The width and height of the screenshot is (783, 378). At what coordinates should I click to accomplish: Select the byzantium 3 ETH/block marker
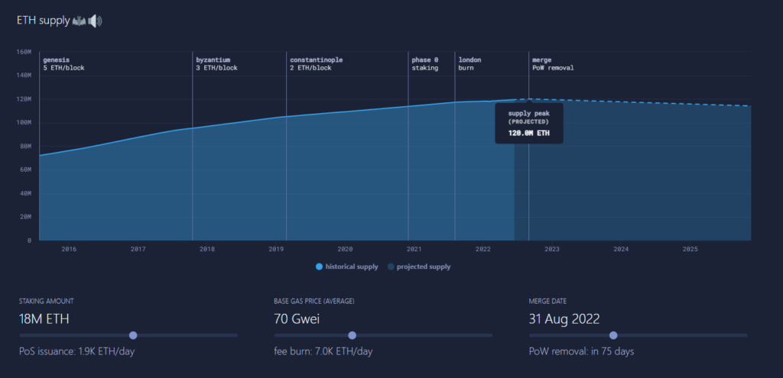coord(216,63)
